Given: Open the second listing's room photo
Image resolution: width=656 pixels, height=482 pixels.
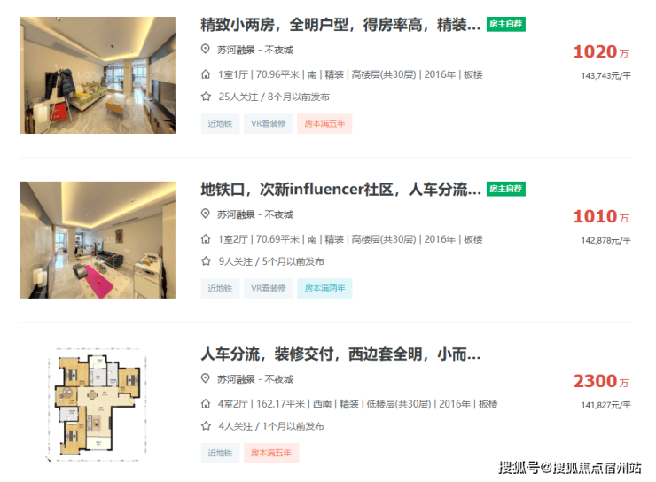Looking at the screenshot, I should (98, 240).
